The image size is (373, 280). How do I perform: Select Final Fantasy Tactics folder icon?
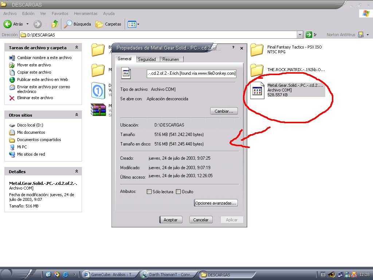click(x=257, y=50)
